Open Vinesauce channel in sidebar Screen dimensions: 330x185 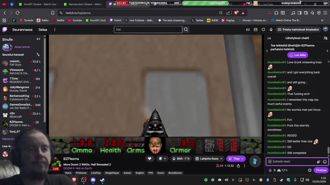tap(22, 72)
